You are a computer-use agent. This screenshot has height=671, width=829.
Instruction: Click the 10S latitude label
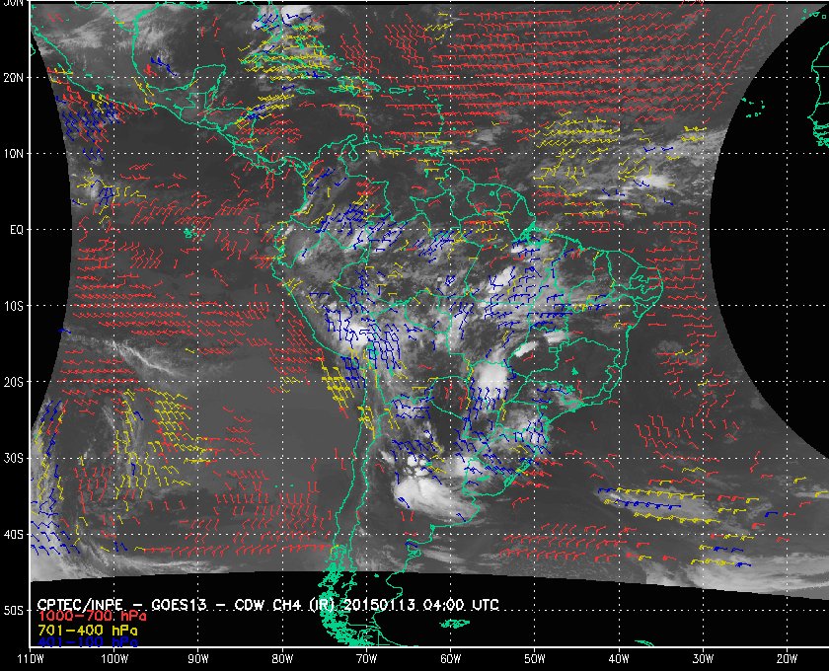[14, 306]
